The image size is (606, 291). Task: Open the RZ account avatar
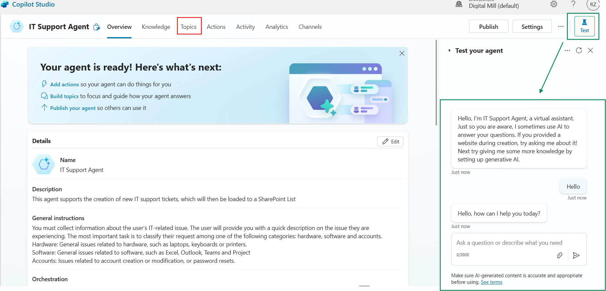click(593, 4)
